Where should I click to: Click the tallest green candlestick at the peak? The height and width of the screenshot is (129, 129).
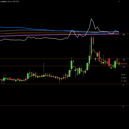(91, 46)
